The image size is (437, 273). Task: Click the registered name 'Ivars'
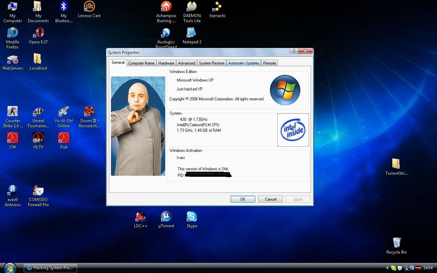181,158
